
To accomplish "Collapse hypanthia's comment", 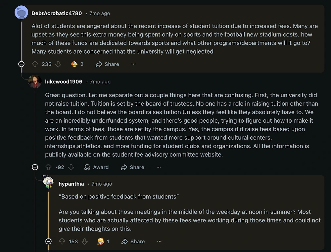I will pyautogui.click(x=48, y=241).
